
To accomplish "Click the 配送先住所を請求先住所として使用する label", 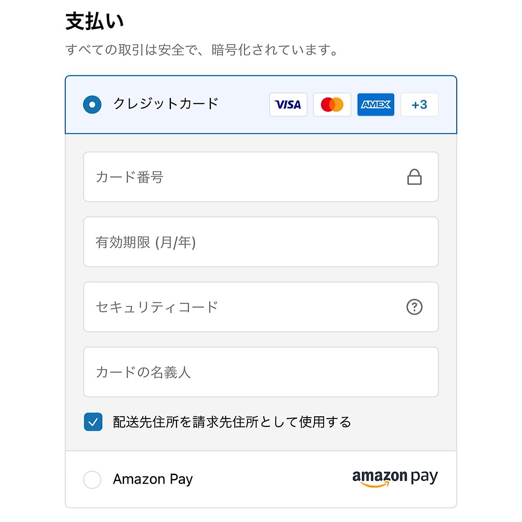I will 232,422.
